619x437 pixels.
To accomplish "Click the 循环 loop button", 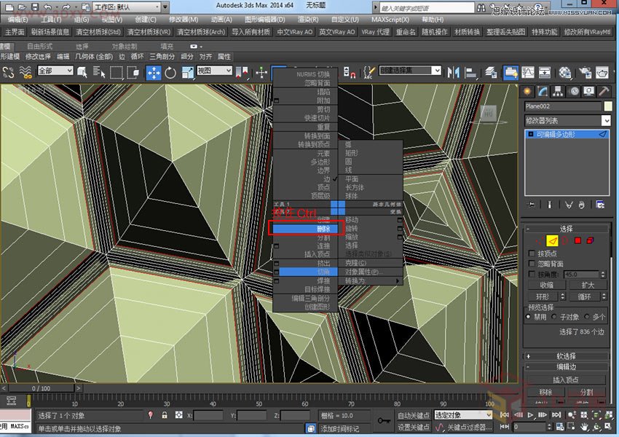I will coord(585,296).
